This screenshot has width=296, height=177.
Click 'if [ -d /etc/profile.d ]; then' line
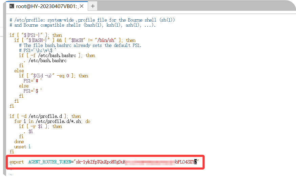[45, 117]
